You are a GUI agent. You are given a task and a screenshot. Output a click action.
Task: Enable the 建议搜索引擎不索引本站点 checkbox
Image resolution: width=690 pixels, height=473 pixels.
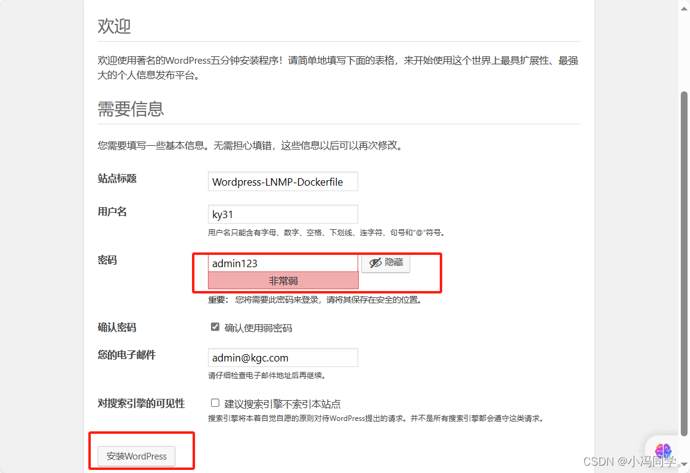tap(215, 403)
